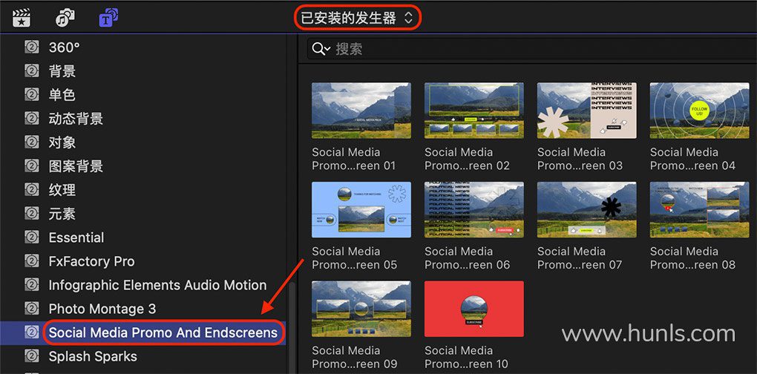Viewport: 757px width, 374px height.
Task: Select Social Media Promo...reen 06 thumbnail
Action: (474, 209)
